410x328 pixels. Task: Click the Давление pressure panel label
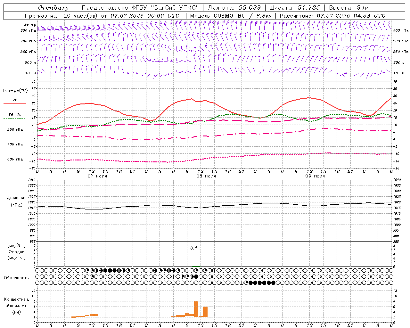(16, 198)
